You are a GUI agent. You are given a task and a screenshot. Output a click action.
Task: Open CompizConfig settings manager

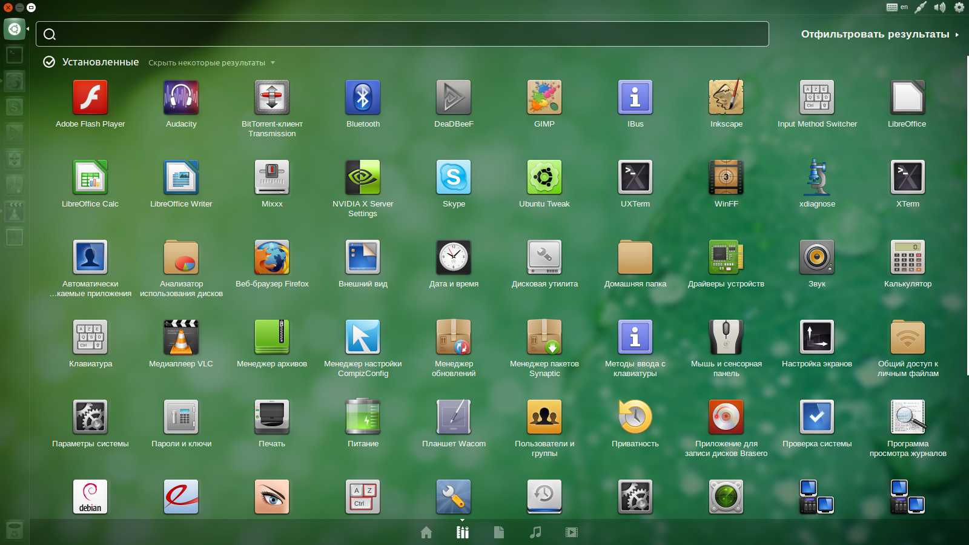coord(363,337)
